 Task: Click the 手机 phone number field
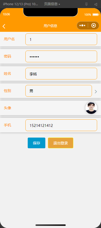tap(61, 125)
